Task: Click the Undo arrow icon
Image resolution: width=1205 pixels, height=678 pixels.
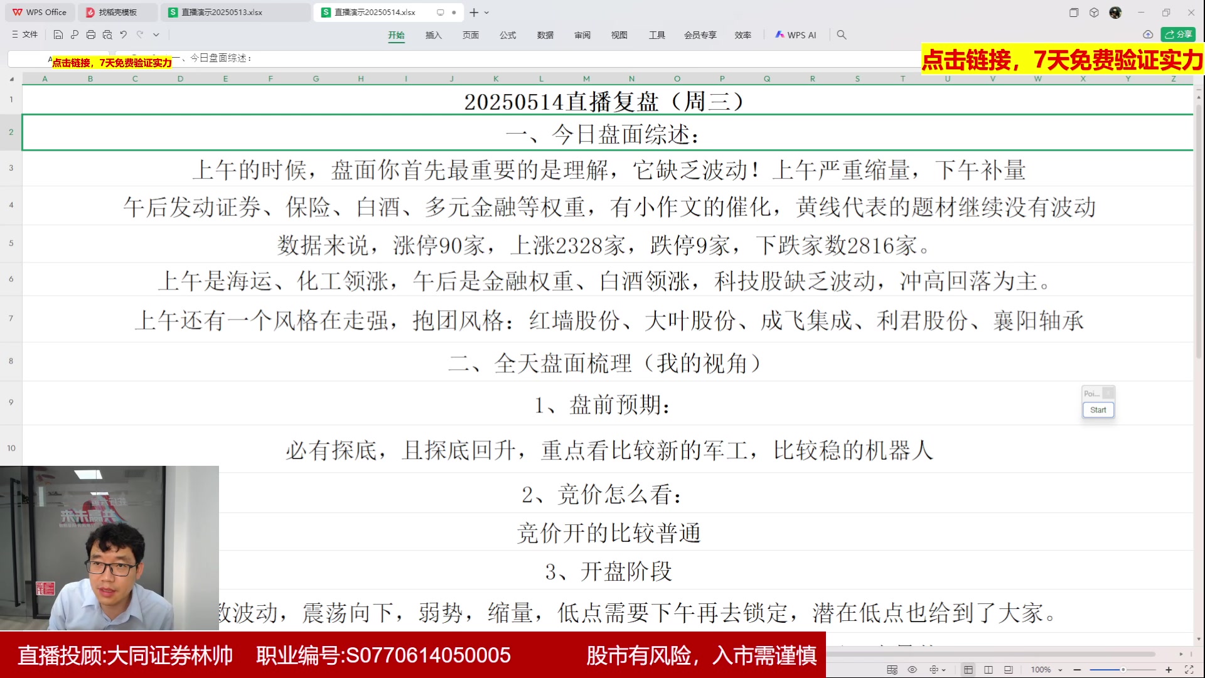Action: pyautogui.click(x=124, y=35)
